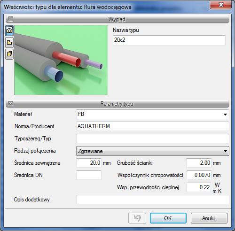Click the yellow folder view icon
This screenshot has width=235, height=231.
point(9,42)
